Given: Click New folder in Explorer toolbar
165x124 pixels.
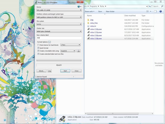Looking at the screenshot, I should tap(110, 11).
